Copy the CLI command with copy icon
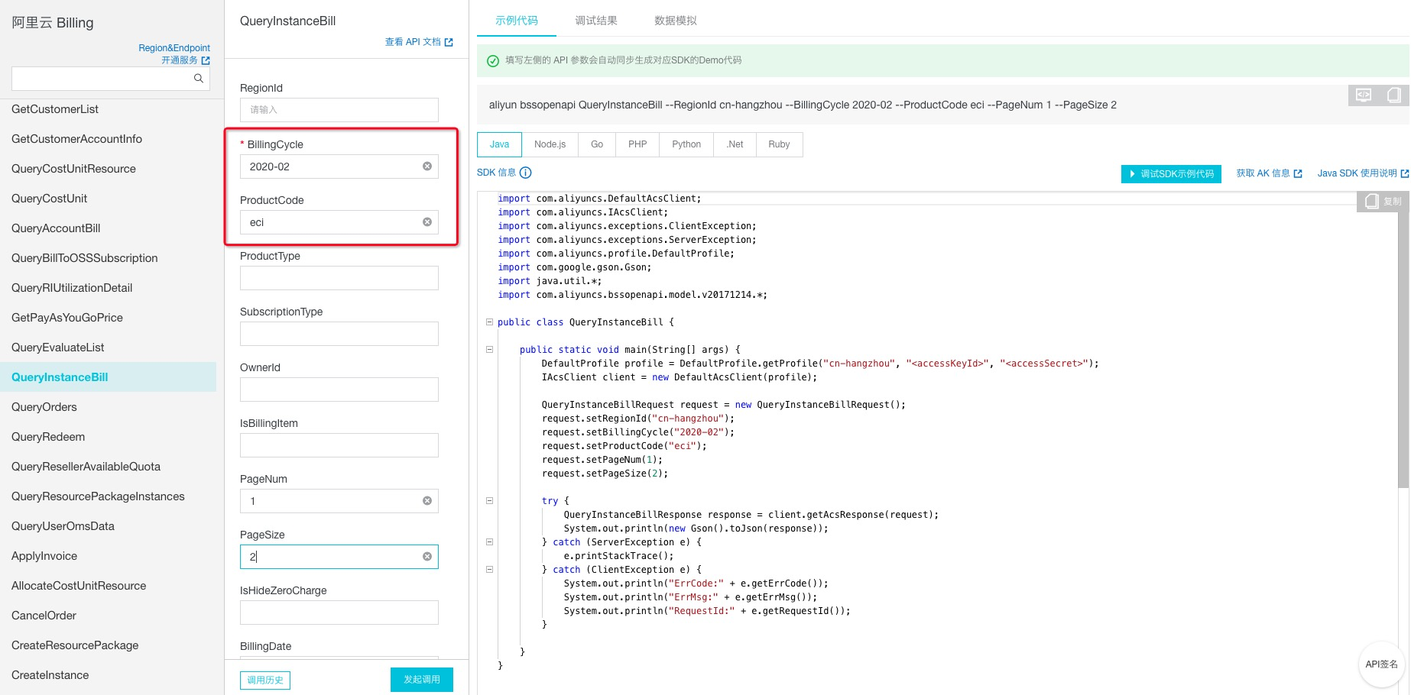This screenshot has width=1411, height=695. click(x=1394, y=95)
